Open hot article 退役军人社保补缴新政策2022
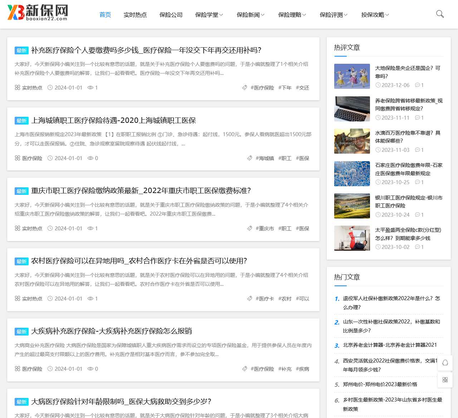This screenshot has width=458, height=418. point(391,303)
